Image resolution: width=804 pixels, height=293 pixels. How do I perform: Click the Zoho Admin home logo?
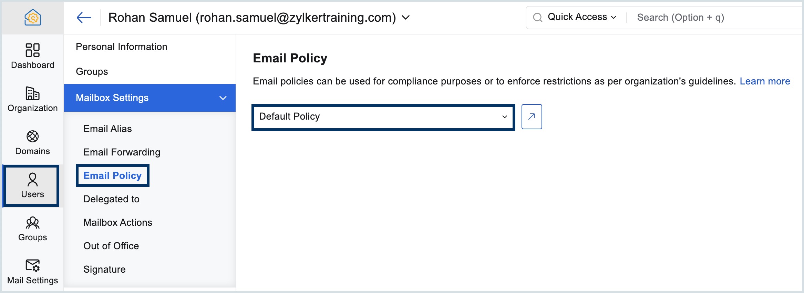click(32, 17)
